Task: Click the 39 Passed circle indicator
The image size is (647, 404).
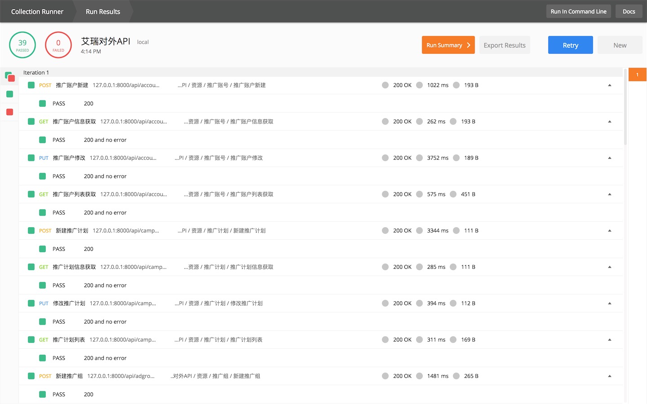Action: [22, 45]
